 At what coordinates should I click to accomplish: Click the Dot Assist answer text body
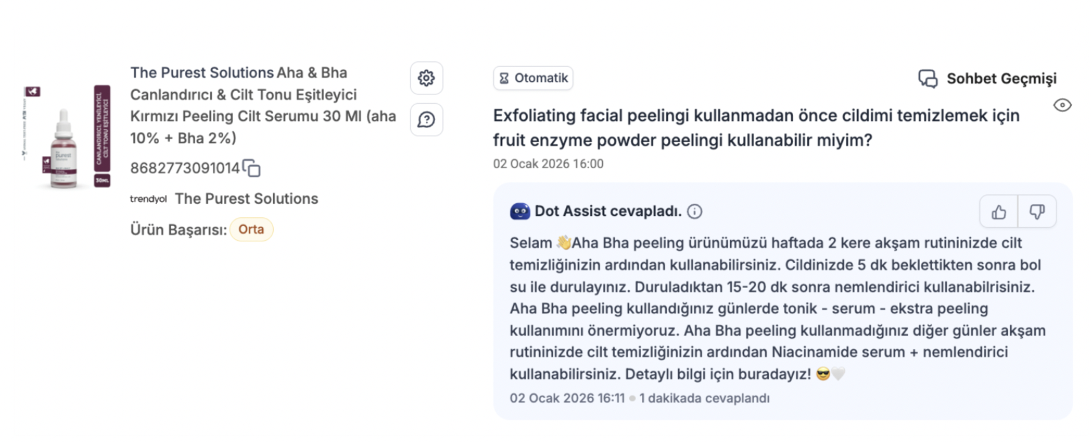coord(777,308)
